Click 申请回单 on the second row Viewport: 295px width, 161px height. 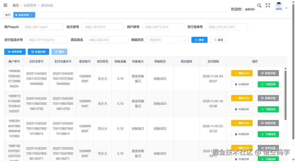click(x=242, y=109)
